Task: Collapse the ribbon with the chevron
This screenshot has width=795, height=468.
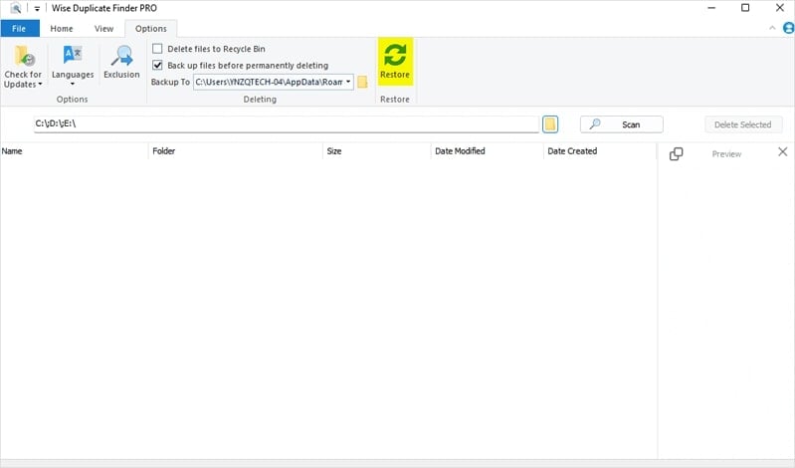Action: [x=772, y=28]
